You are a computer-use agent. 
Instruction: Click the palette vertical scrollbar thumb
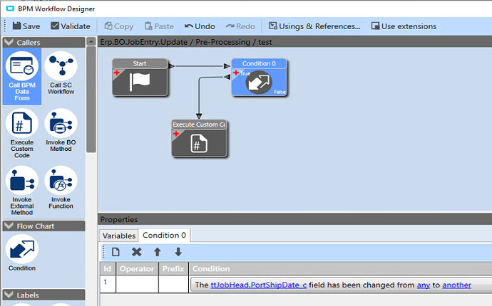(x=91, y=100)
